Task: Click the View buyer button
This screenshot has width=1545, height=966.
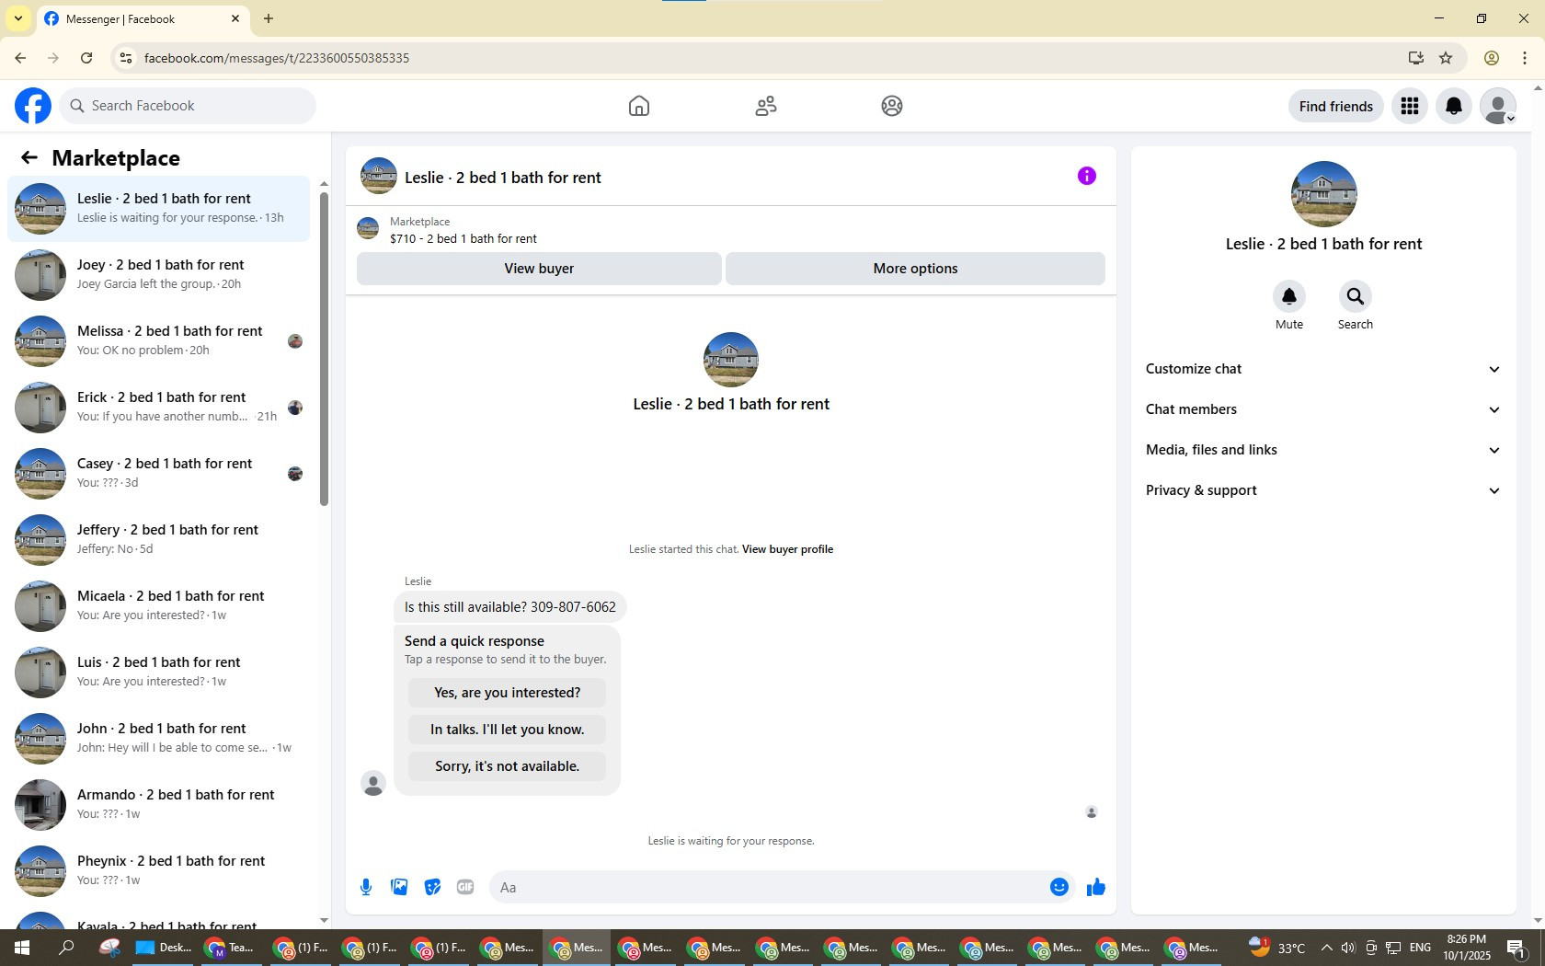Action: click(539, 269)
